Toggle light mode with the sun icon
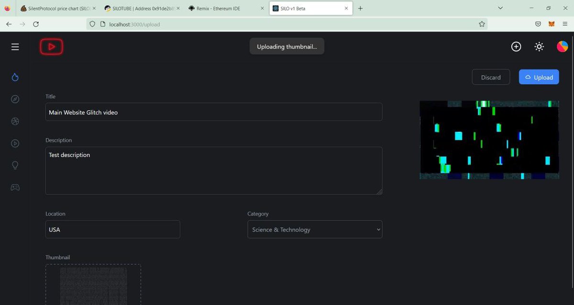This screenshot has height=305, width=574. point(539,46)
